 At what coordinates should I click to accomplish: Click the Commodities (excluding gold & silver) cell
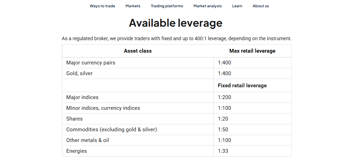coord(138,130)
